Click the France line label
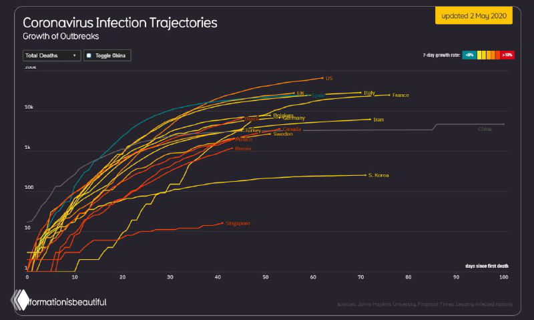 (x=400, y=95)
